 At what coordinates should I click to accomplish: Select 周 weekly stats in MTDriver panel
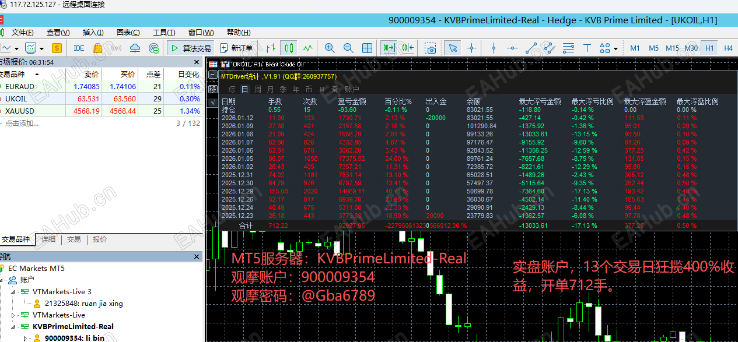tap(257, 89)
